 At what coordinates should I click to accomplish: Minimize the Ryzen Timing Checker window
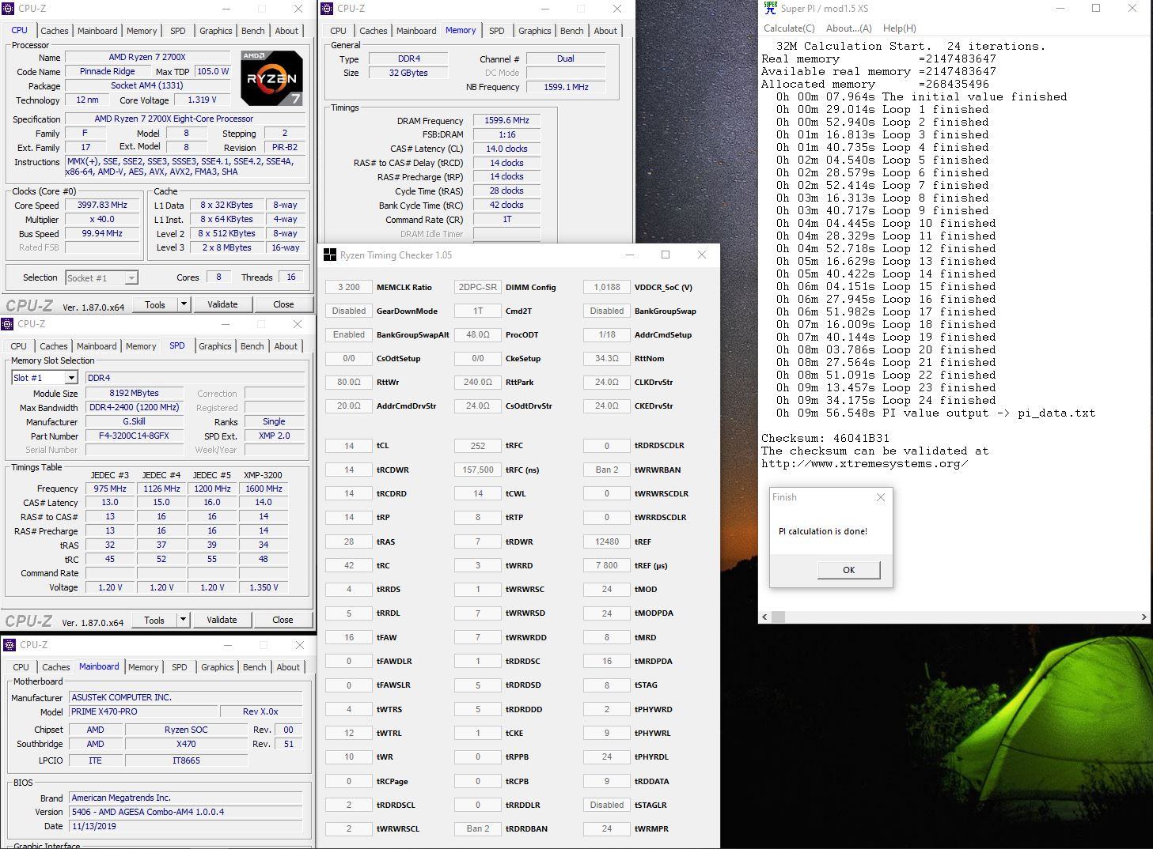click(630, 255)
